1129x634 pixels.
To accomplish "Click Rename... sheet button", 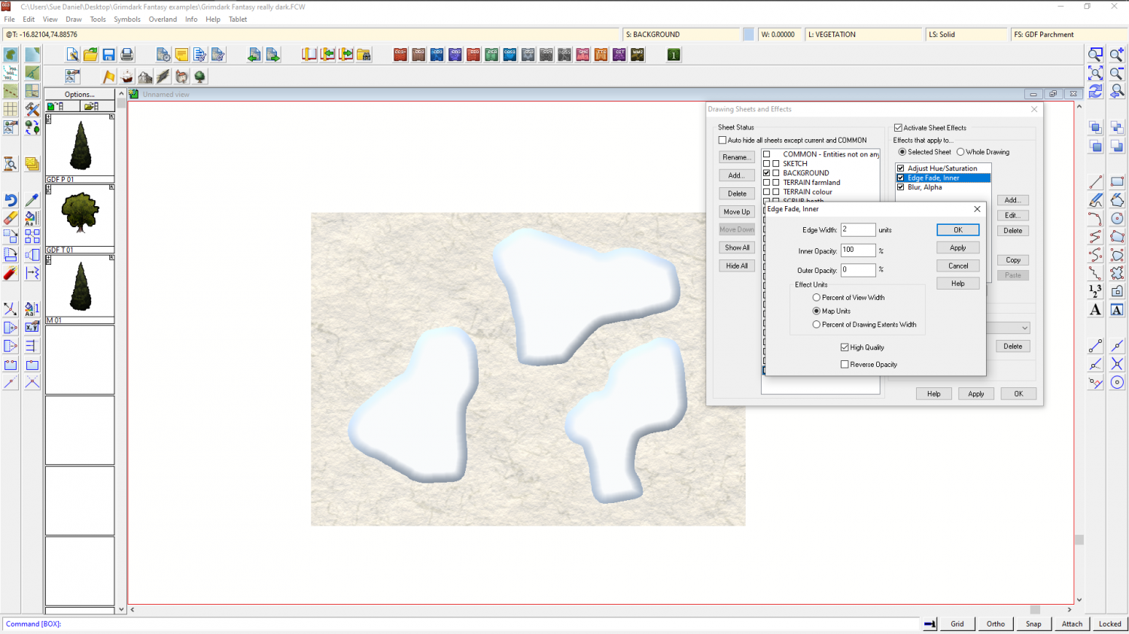I will 737,157.
